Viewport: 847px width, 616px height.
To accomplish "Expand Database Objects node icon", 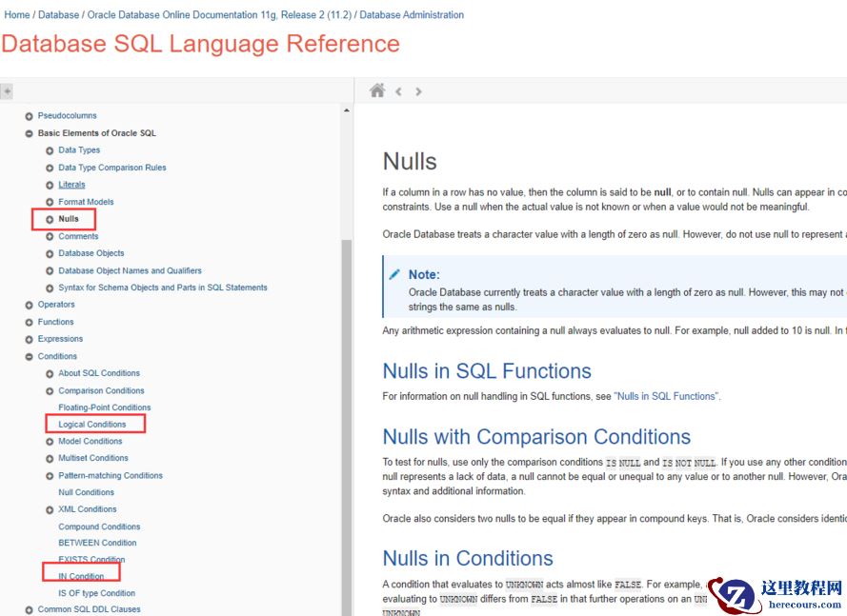I will coord(50,254).
